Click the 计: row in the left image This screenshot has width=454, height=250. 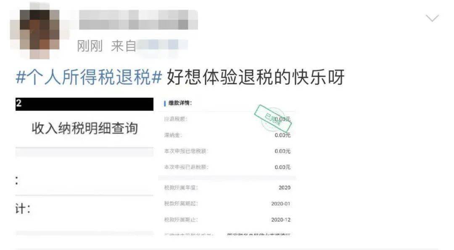coord(84,208)
